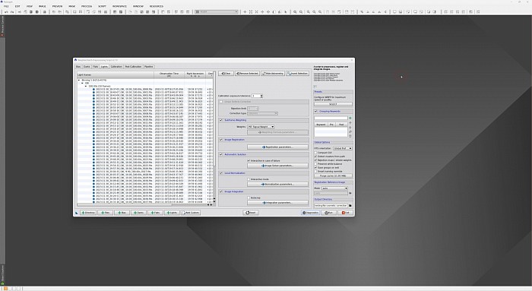This screenshot has height=291, width=532.
Task: Click the Add Flats frames button
Action: coord(155,213)
